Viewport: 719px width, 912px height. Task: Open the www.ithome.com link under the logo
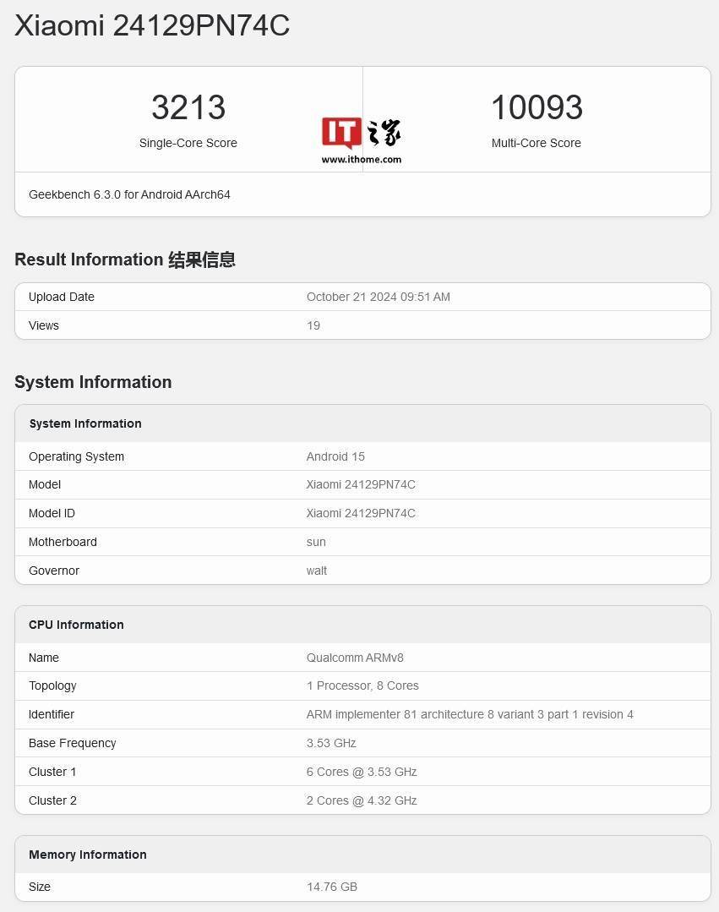pos(362,159)
